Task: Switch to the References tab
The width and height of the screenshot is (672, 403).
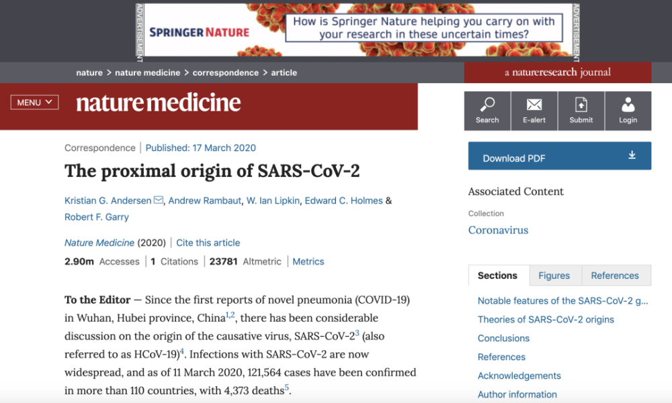Action: click(615, 276)
